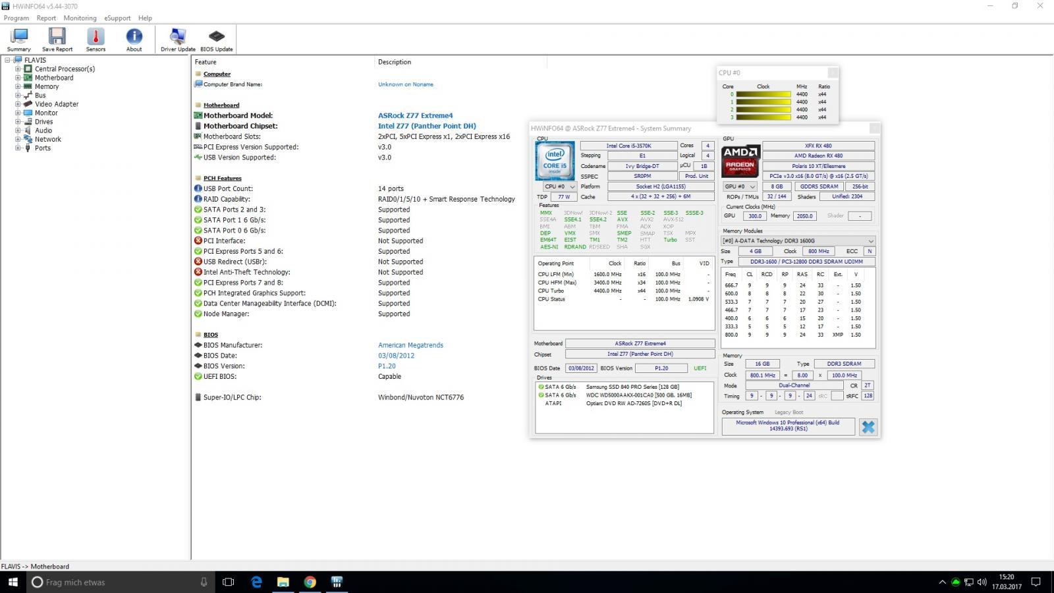
Task: Select Memory in the device tree
Action: (x=47, y=86)
